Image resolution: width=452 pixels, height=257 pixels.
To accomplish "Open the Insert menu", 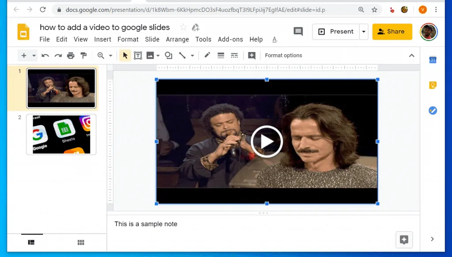I will (102, 39).
